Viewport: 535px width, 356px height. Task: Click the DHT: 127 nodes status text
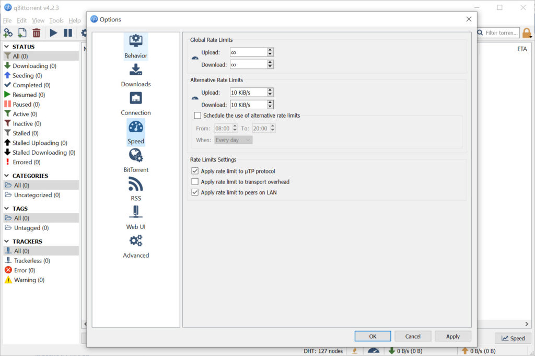click(x=323, y=351)
